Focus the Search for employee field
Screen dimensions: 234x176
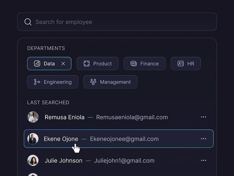[120, 22]
